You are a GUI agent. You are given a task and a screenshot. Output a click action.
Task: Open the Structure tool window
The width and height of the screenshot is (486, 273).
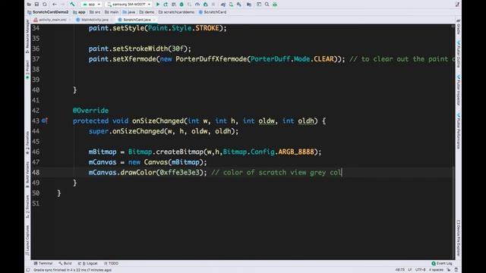pyautogui.click(x=27, y=206)
